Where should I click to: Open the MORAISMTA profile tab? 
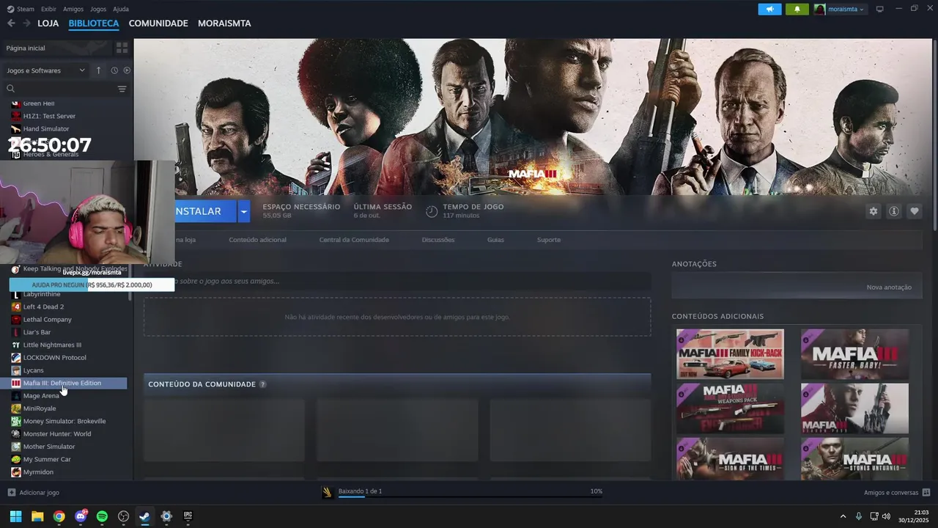coord(224,23)
